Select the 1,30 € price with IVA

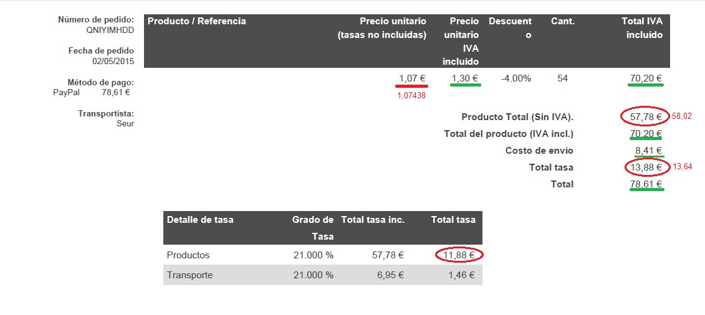[x=464, y=78]
